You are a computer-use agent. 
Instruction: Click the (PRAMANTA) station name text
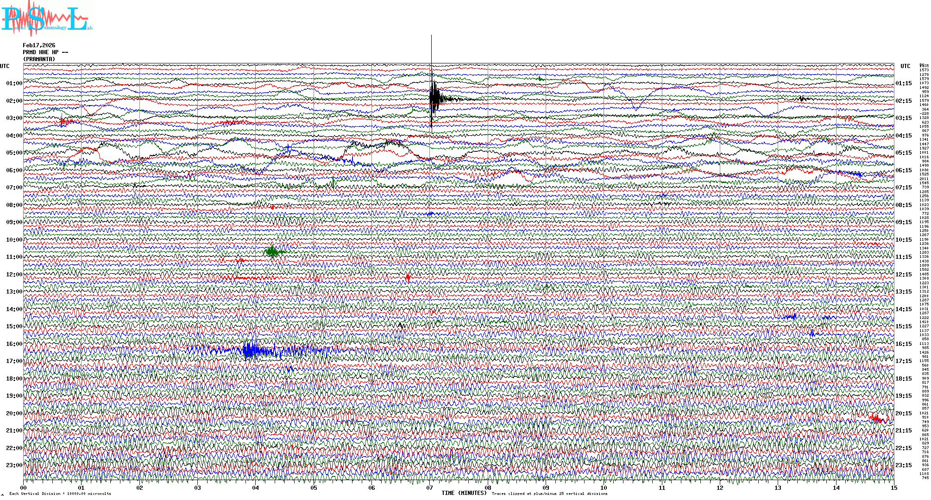[x=39, y=59]
